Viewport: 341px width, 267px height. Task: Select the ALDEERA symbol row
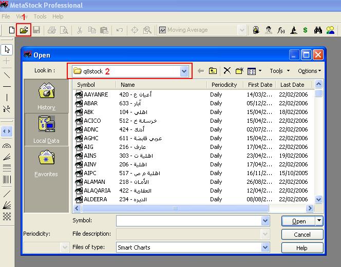[194, 199]
